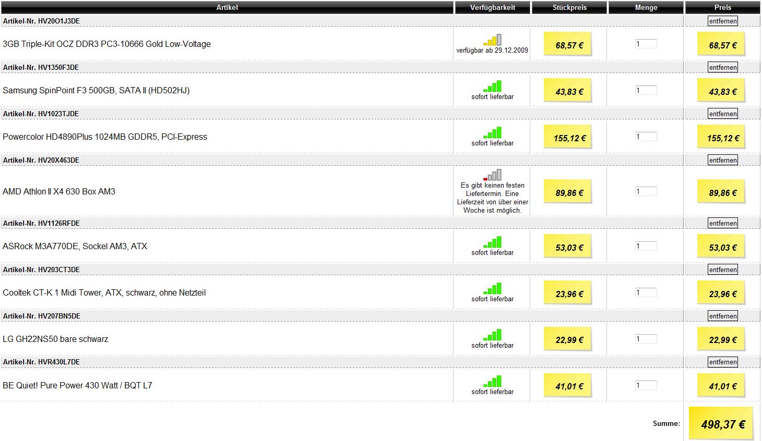The width and height of the screenshot is (762, 441).
Task: Focus quantity field for ASRock M3A770DE
Action: 646,246
